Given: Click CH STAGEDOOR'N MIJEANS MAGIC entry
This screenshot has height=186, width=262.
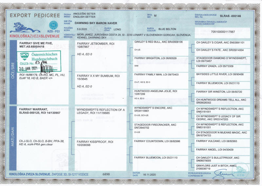Looking at the screenshot, I should tap(222, 134).
